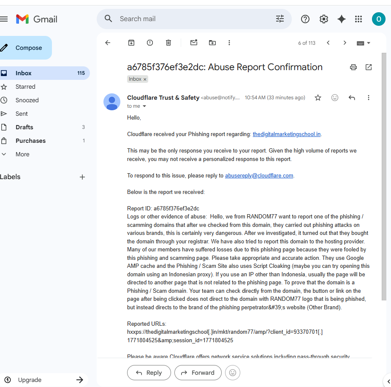This screenshot has height=387, width=391.
Task: Open the main menu hamburger icon
Action: click(4, 19)
